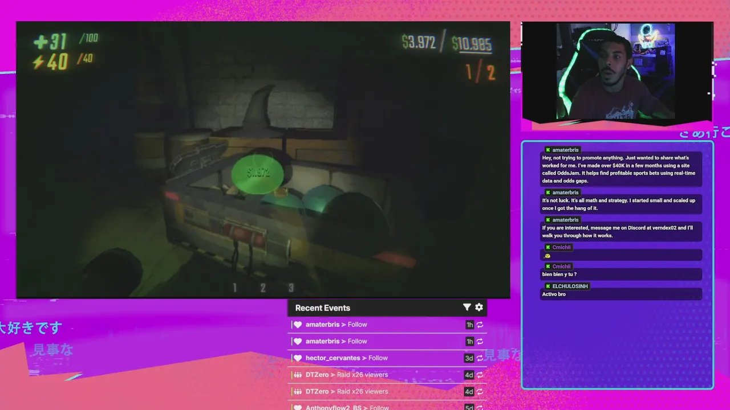The height and width of the screenshot is (410, 730).
Task: Click Kick badge above 'If you are interested' message
Action: click(x=548, y=220)
